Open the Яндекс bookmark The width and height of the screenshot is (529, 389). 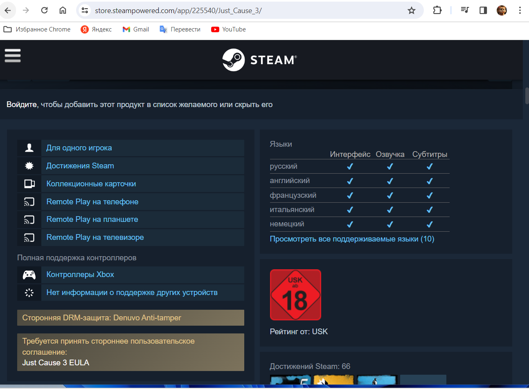coord(96,29)
